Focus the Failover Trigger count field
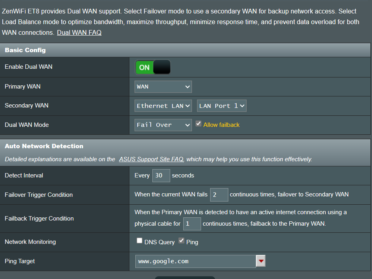 coord(219,194)
